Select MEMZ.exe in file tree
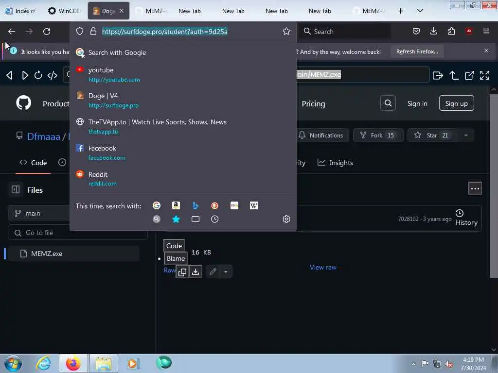Viewport: 498px width, 373px height. pos(74,254)
